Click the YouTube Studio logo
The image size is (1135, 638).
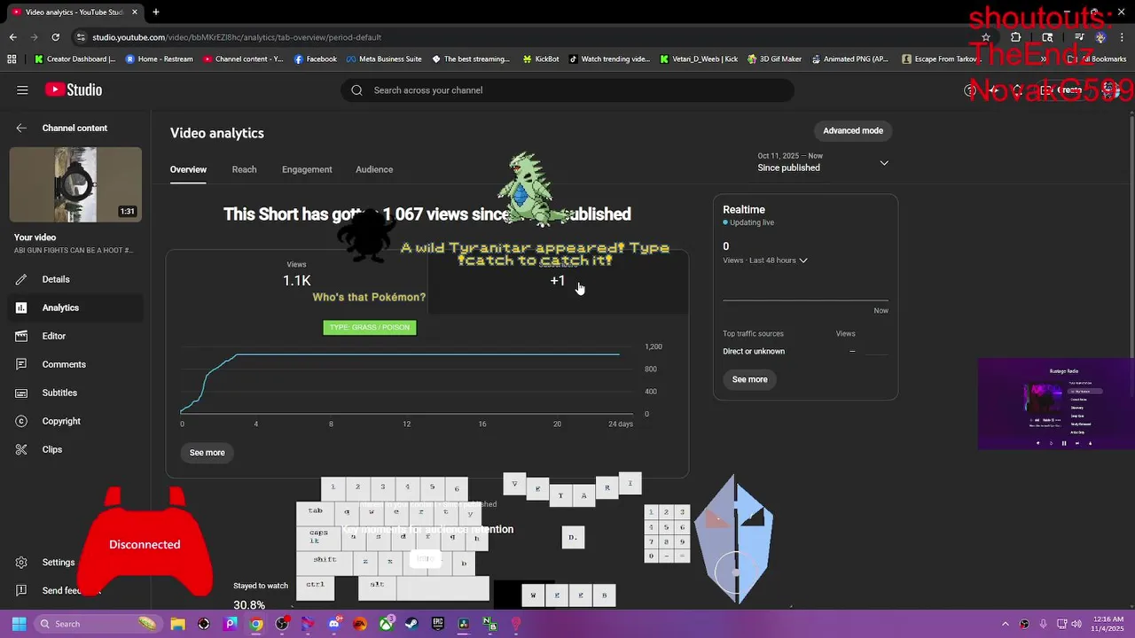(x=74, y=89)
